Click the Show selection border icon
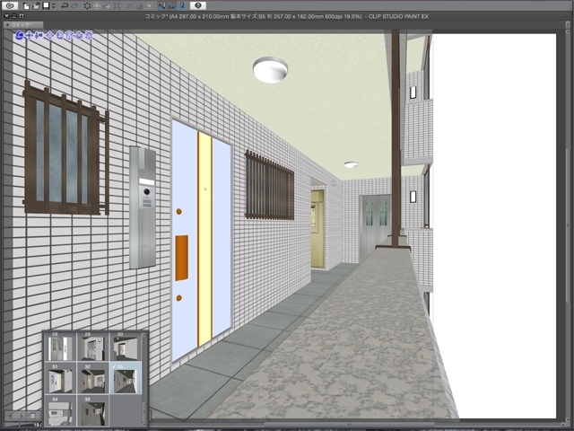Screen dimensions: 574x431 (x=149, y=6)
